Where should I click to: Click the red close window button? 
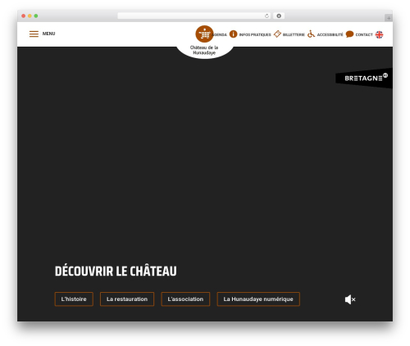pos(24,16)
